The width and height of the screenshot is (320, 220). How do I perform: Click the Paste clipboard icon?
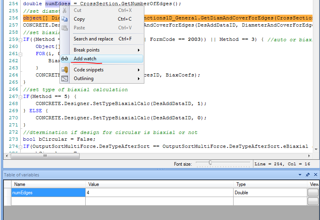click(x=65, y=28)
